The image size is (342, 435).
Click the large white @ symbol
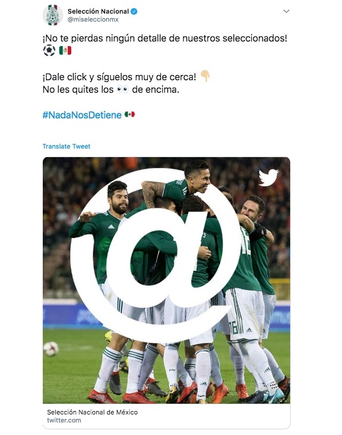tap(156, 255)
